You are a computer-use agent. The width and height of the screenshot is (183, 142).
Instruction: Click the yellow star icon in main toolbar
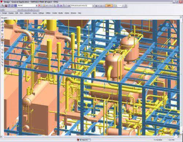[44, 5]
